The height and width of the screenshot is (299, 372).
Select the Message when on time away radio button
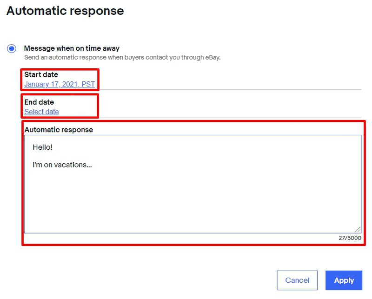click(x=12, y=49)
